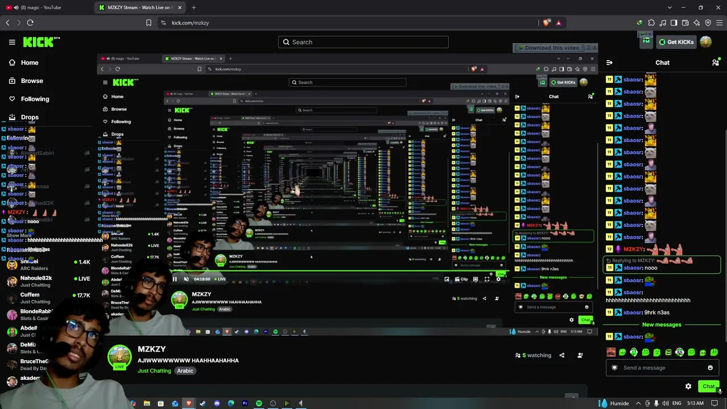Jump to New messages in chat
The width and height of the screenshot is (727, 409).
pos(662,324)
